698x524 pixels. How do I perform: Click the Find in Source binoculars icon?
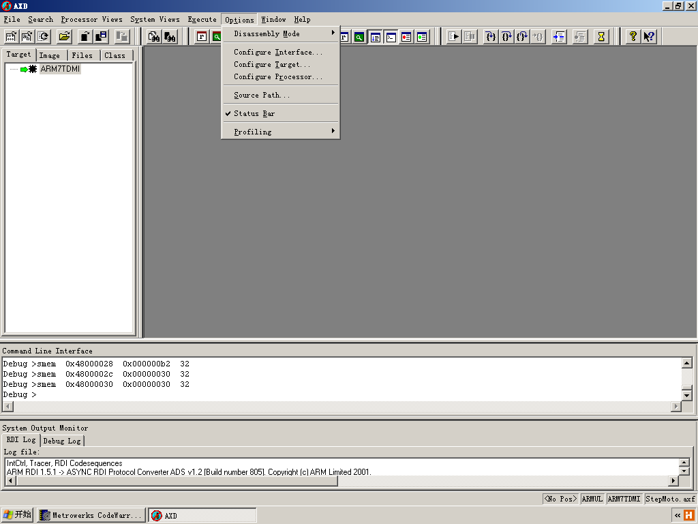click(x=154, y=37)
